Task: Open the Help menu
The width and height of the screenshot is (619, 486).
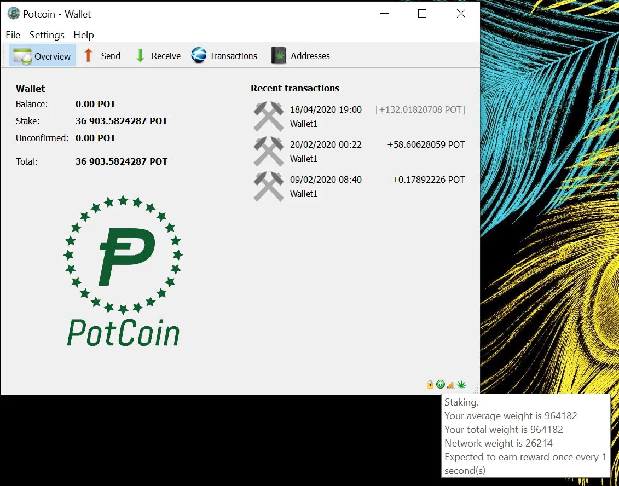Action: 83,34
